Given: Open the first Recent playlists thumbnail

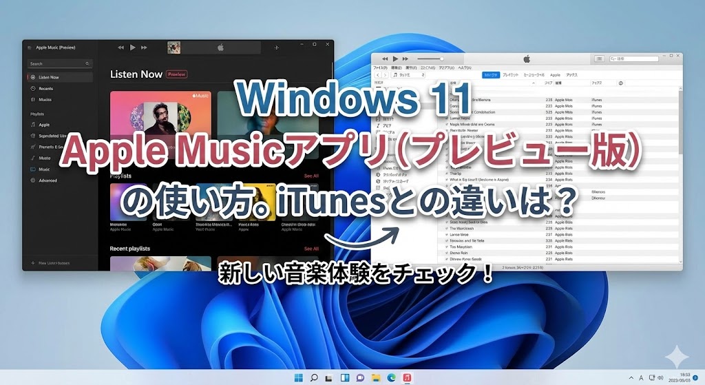Looking at the screenshot, I should 160,263.
